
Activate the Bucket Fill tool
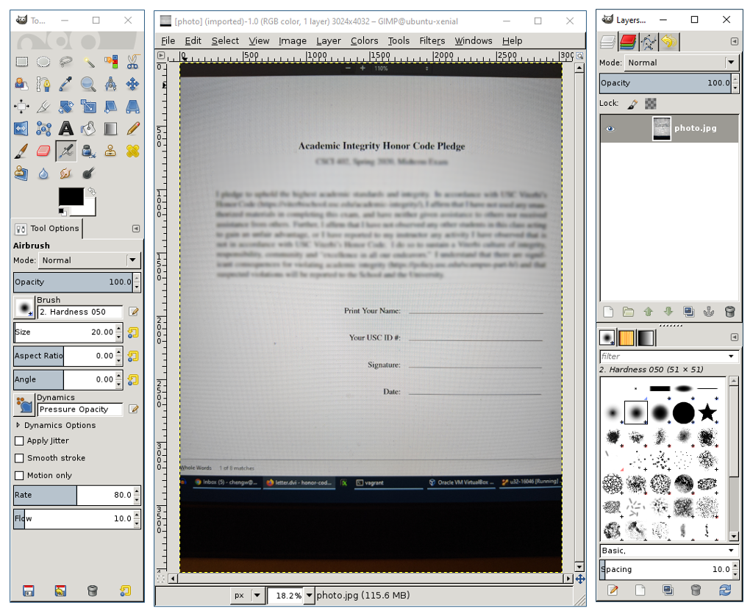pos(88,129)
